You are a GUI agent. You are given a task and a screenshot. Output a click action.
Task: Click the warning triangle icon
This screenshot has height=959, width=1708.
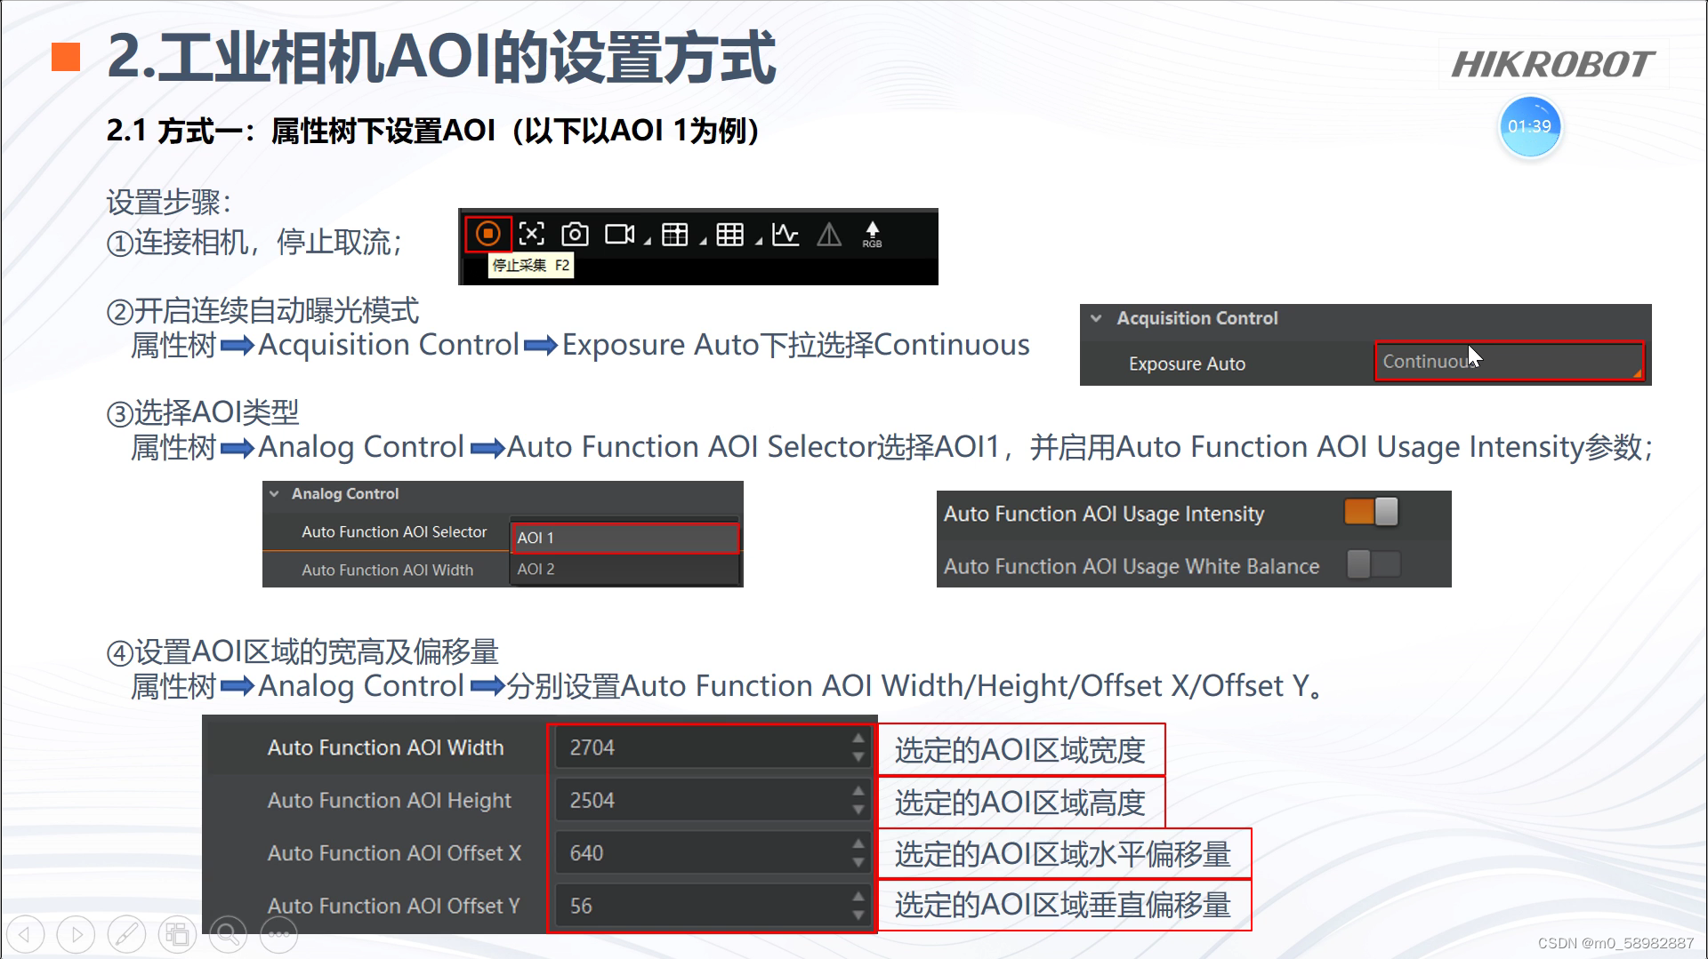828,233
